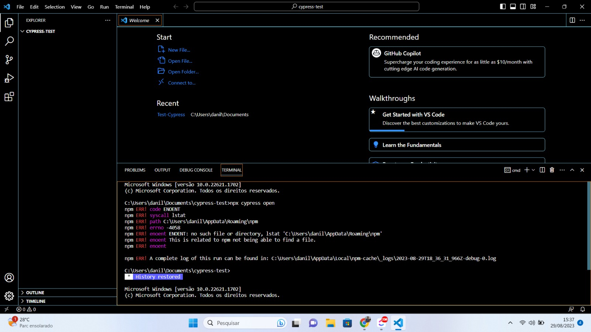The height and width of the screenshot is (332, 591).
Task: Open the View menu
Action: pyautogui.click(x=76, y=7)
